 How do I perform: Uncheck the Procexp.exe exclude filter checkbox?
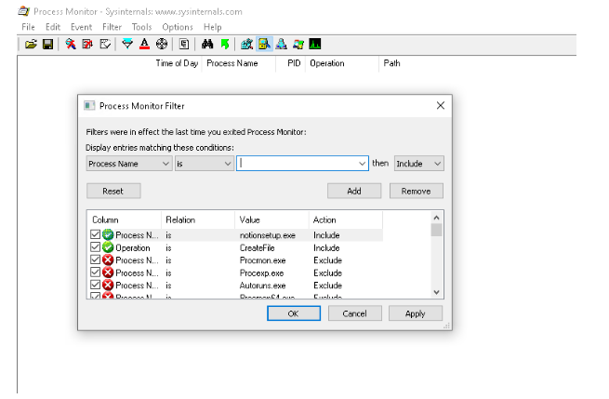click(95, 273)
